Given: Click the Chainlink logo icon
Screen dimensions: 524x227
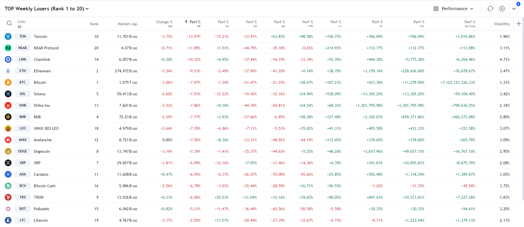Looking at the screenshot, I should [x=8, y=59].
